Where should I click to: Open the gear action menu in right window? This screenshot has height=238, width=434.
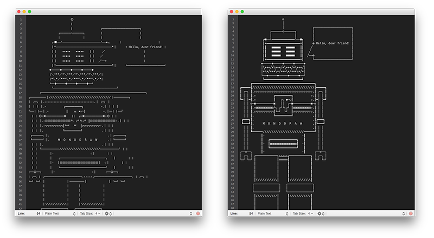click(321, 214)
